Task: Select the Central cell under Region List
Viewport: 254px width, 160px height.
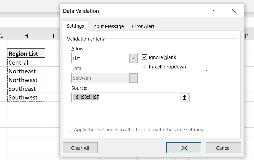Action: (x=26, y=62)
